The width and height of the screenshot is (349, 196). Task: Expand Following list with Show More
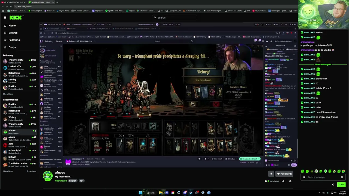8,94
